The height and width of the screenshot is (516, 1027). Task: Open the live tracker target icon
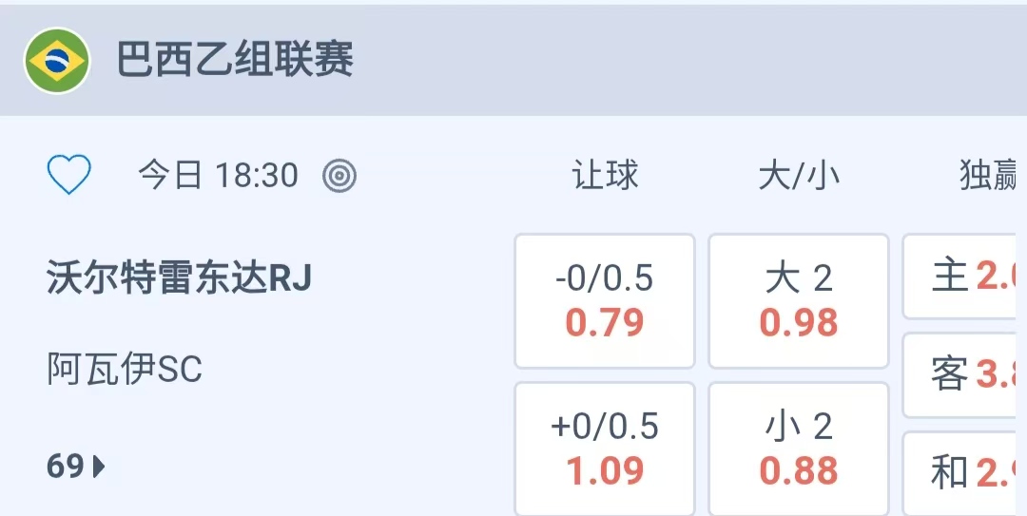(x=339, y=175)
